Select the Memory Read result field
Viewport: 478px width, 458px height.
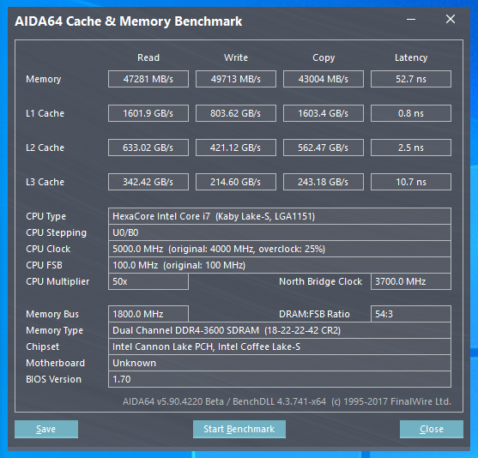pos(148,79)
